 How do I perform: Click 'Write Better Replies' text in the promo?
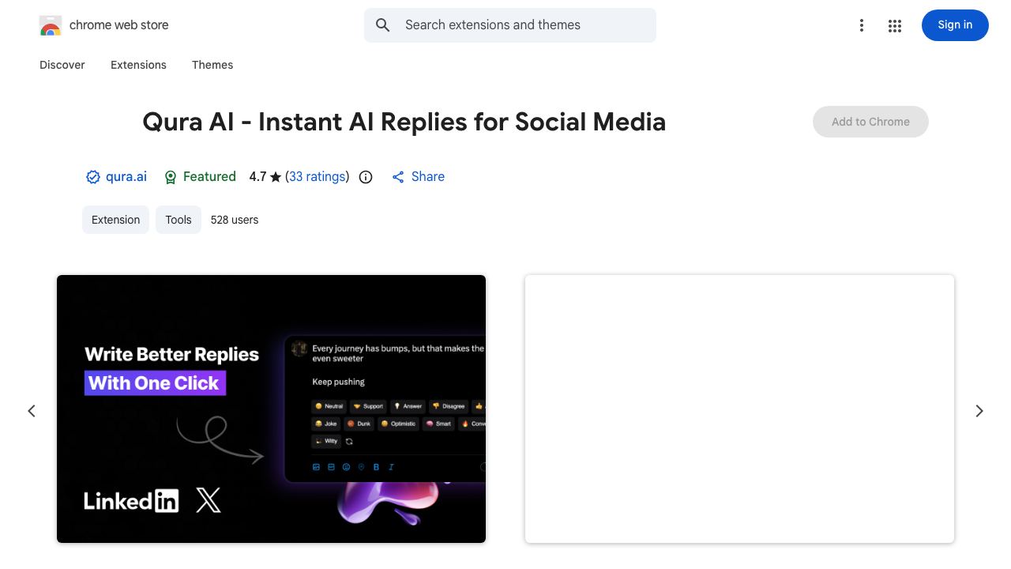[172, 355]
